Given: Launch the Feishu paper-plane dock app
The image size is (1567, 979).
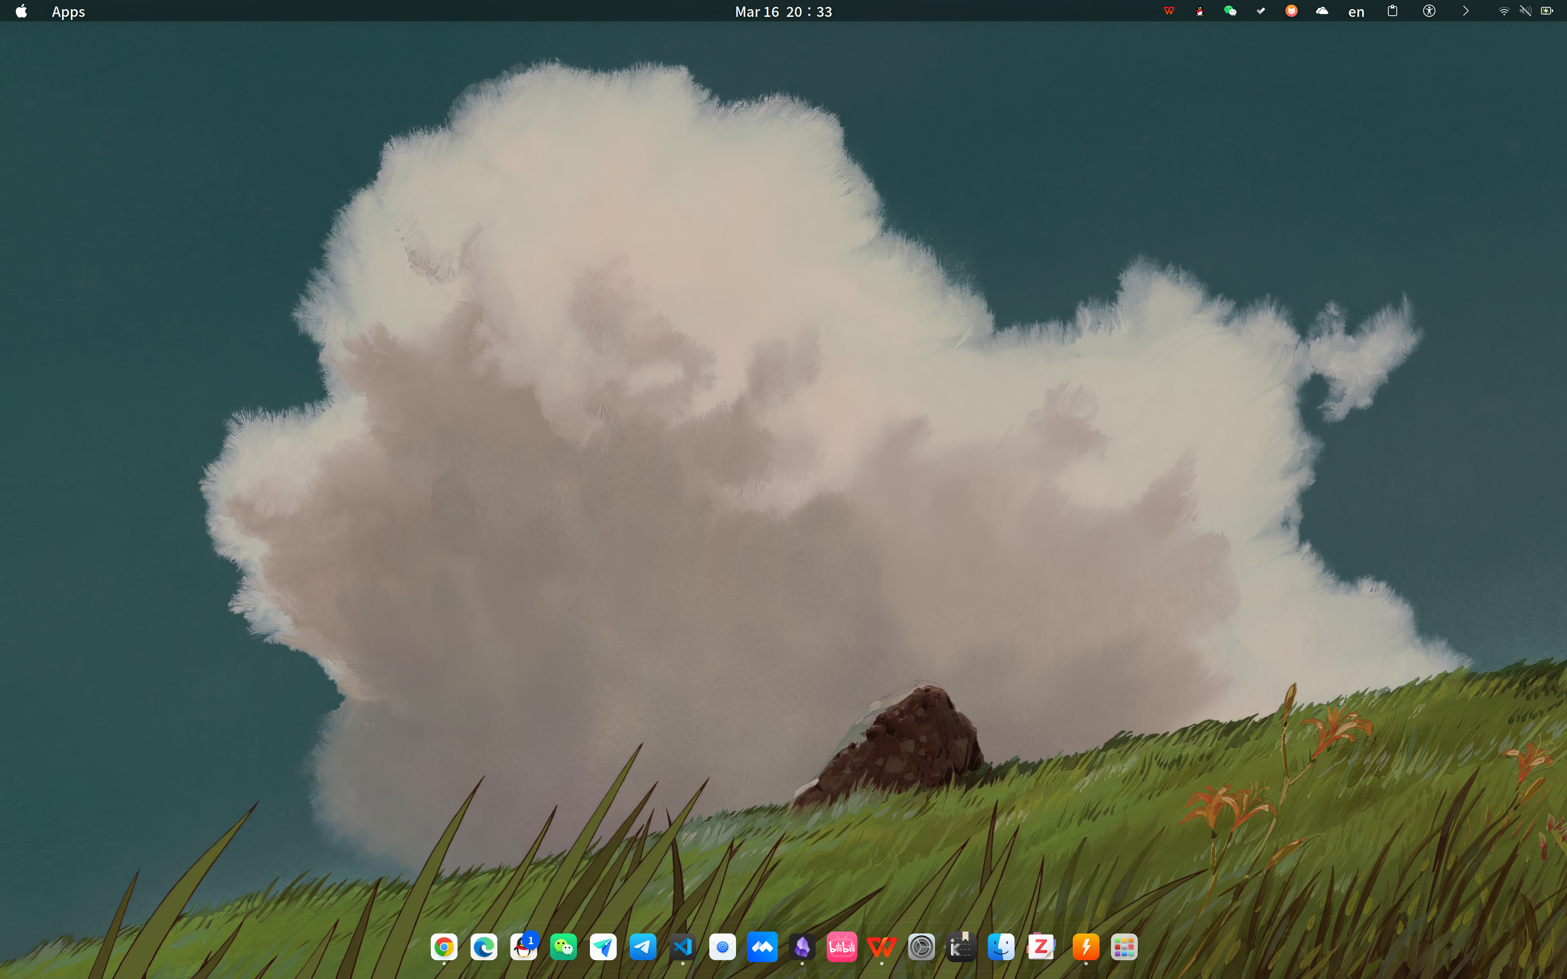Looking at the screenshot, I should (x=603, y=947).
